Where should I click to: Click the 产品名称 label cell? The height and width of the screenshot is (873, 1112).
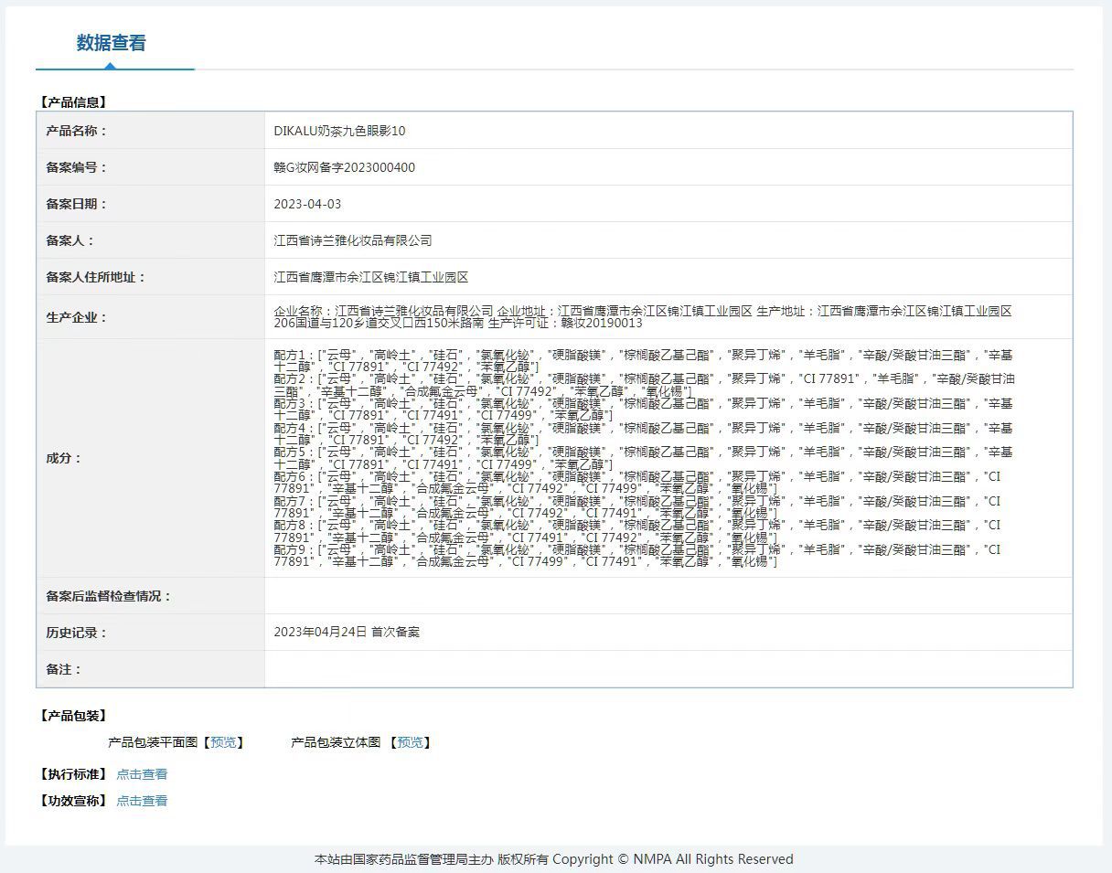pyautogui.click(x=151, y=131)
